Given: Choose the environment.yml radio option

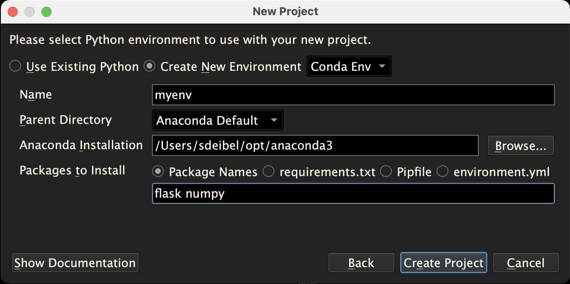Looking at the screenshot, I should [x=442, y=171].
